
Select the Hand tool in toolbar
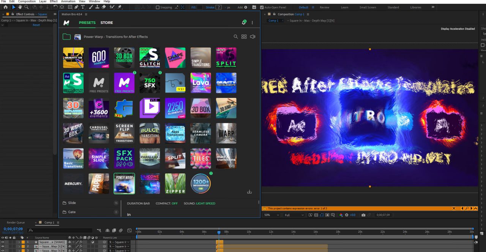pyautogui.click(x=20, y=7)
